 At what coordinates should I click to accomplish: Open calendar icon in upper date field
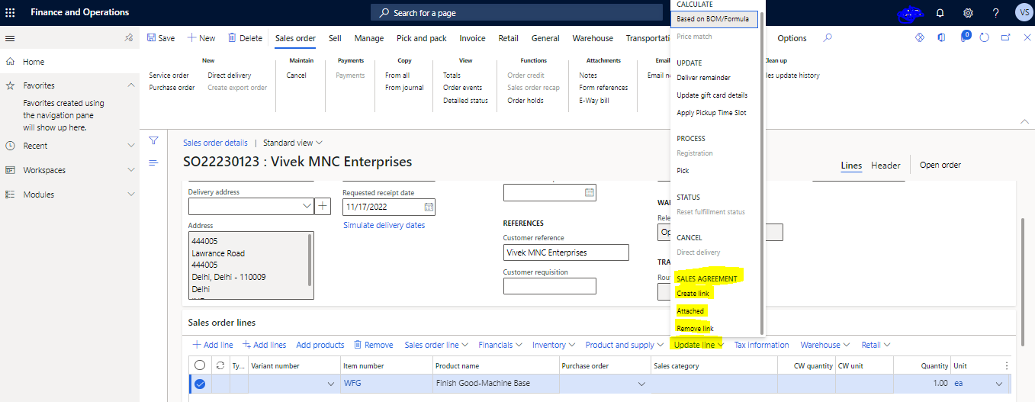tap(590, 192)
